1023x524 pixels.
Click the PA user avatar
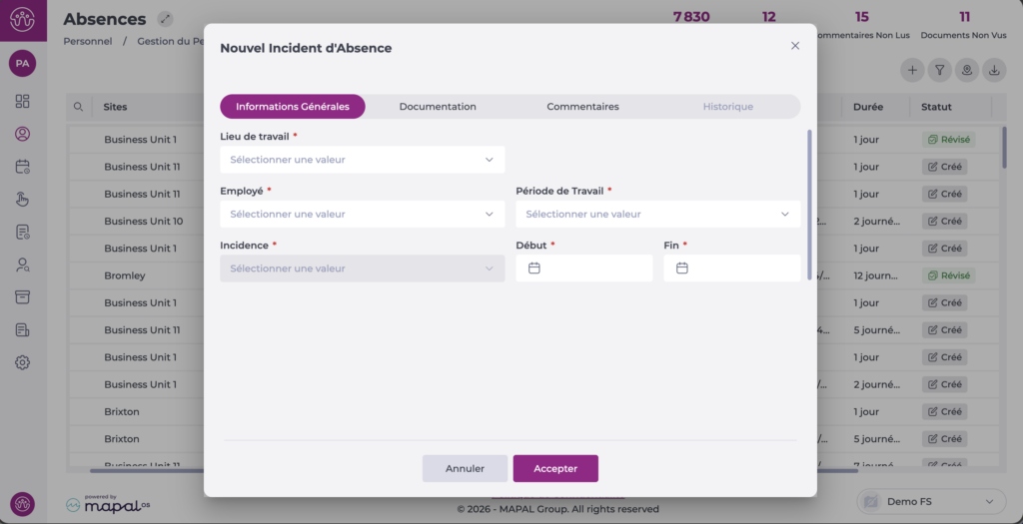click(22, 64)
